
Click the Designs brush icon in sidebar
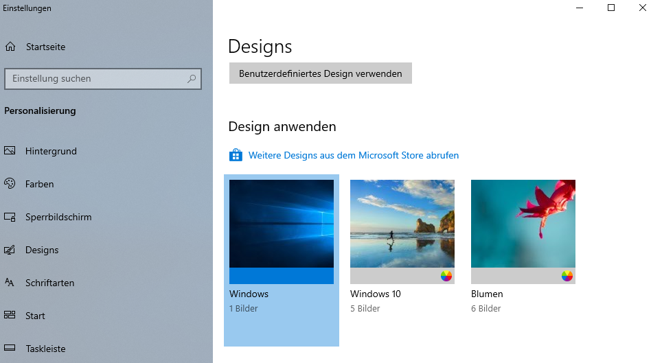pos(10,250)
